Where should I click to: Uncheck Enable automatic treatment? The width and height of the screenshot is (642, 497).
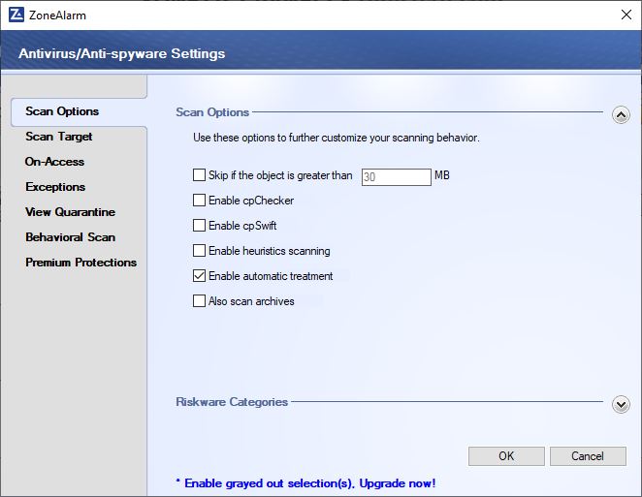coord(199,276)
